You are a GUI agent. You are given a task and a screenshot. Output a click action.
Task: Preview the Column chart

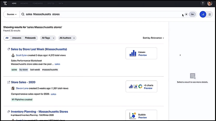tap(142, 55)
